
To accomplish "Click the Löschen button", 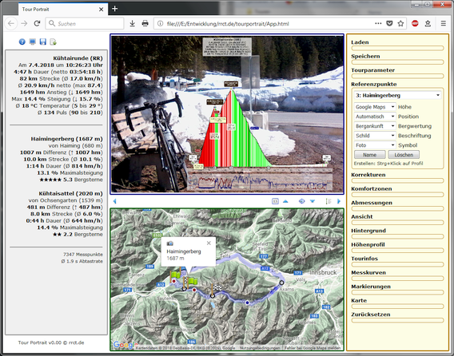I will (x=404, y=155).
